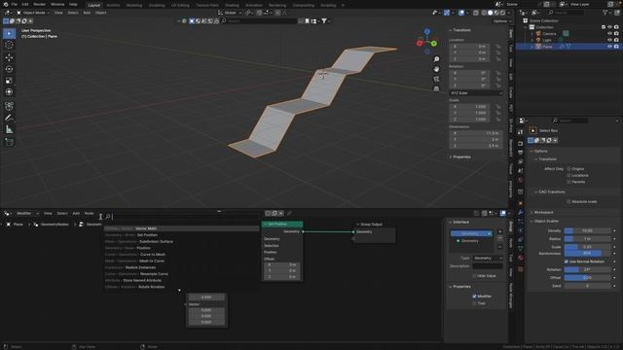
Task: Open the Render menu
Action: (x=39, y=4)
